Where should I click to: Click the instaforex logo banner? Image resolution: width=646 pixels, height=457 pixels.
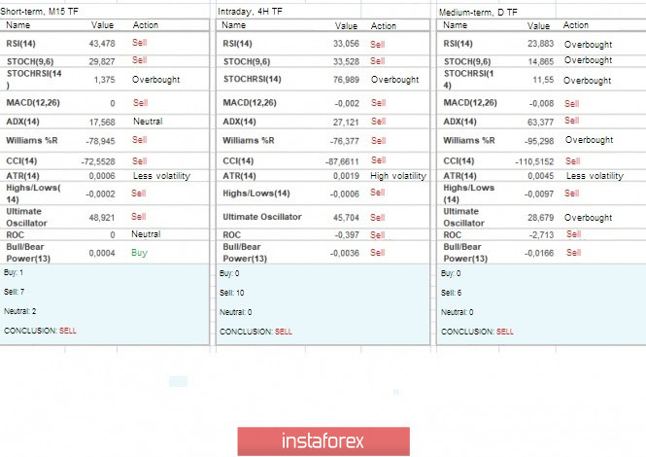pos(323,440)
